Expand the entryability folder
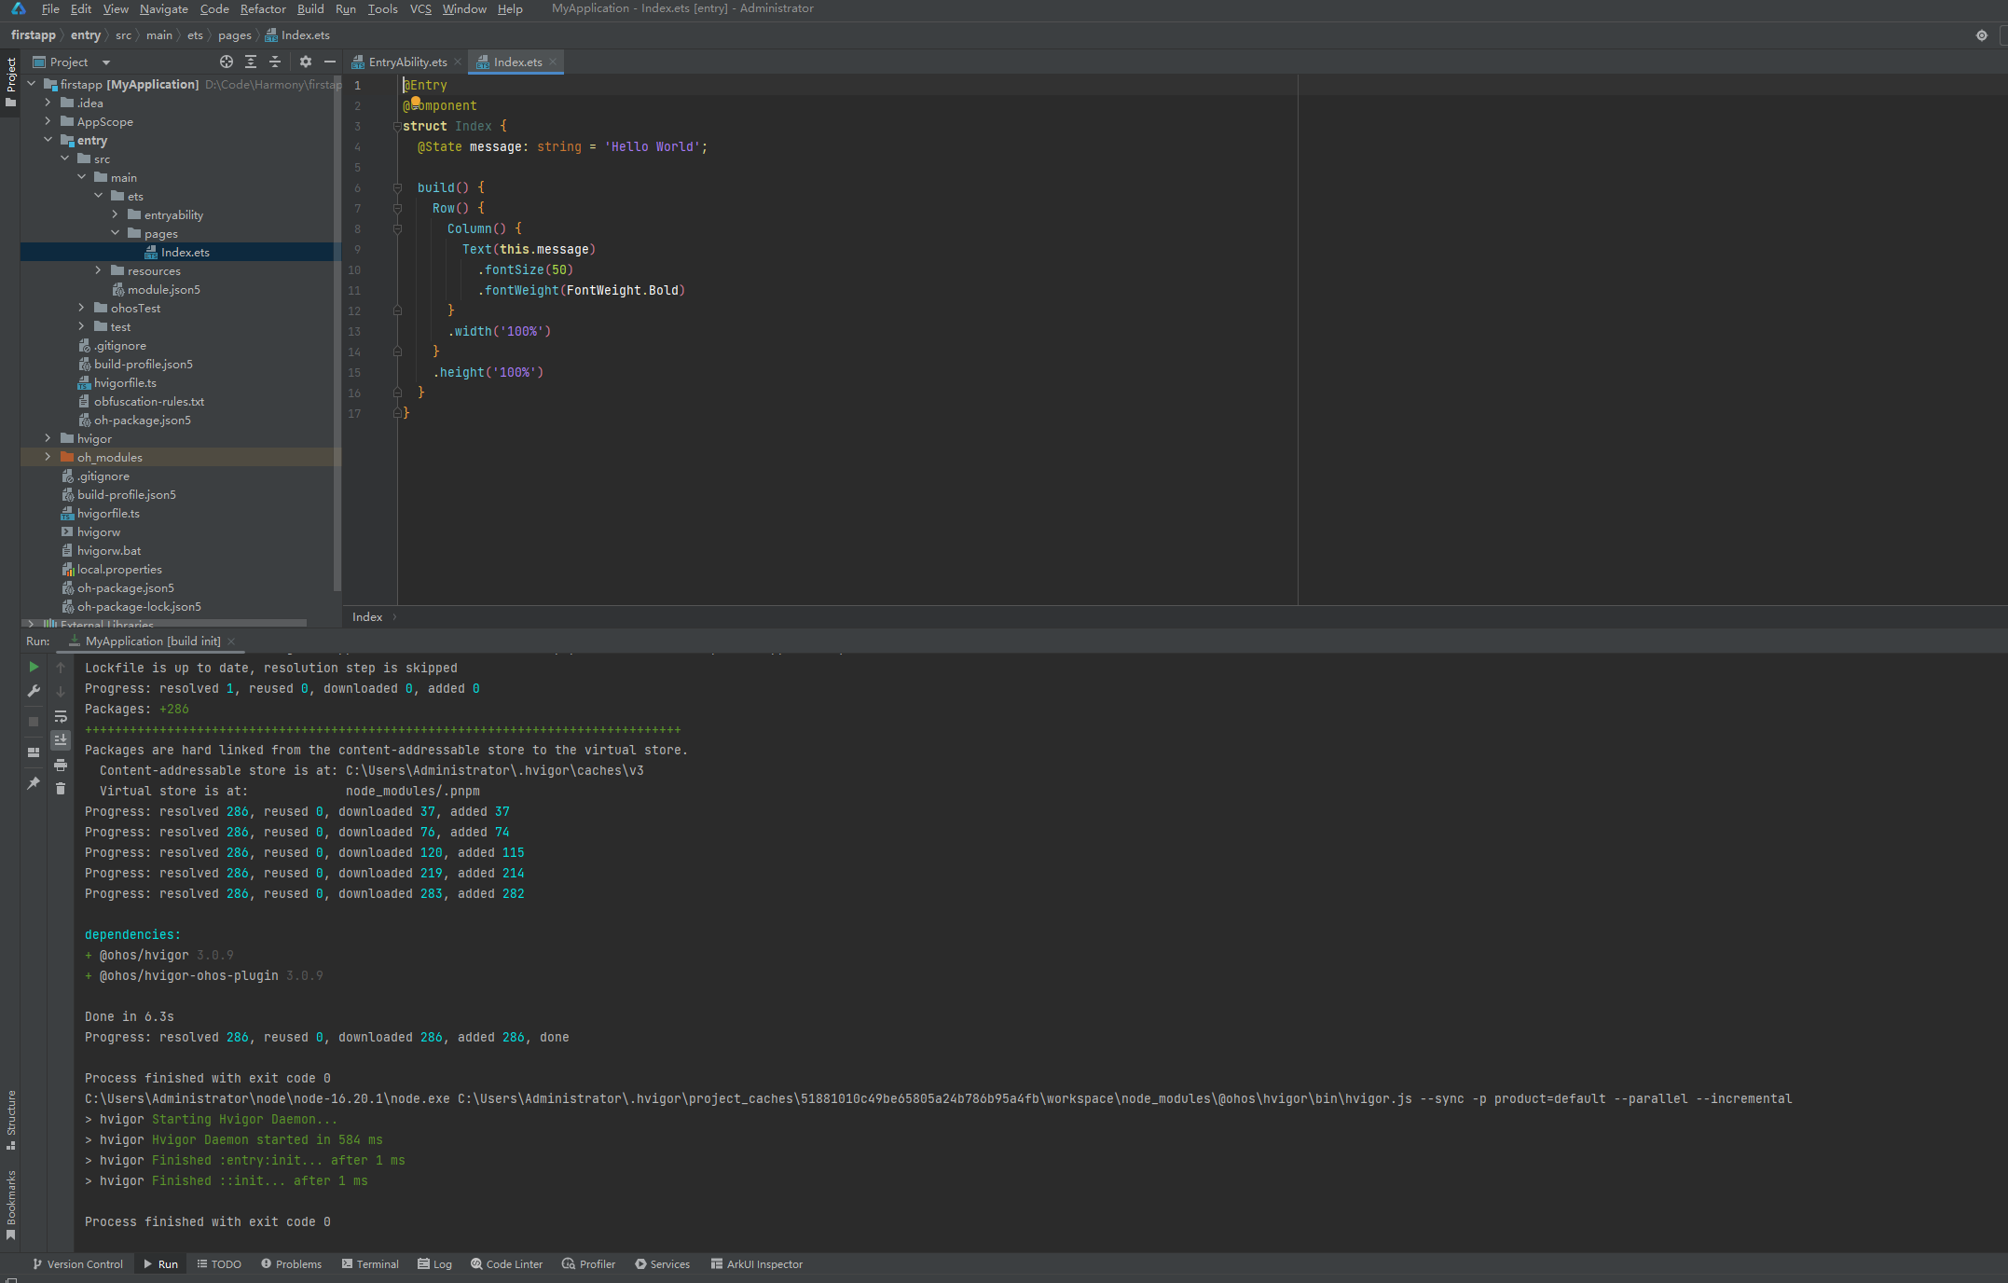The image size is (2008, 1283). [x=116, y=214]
